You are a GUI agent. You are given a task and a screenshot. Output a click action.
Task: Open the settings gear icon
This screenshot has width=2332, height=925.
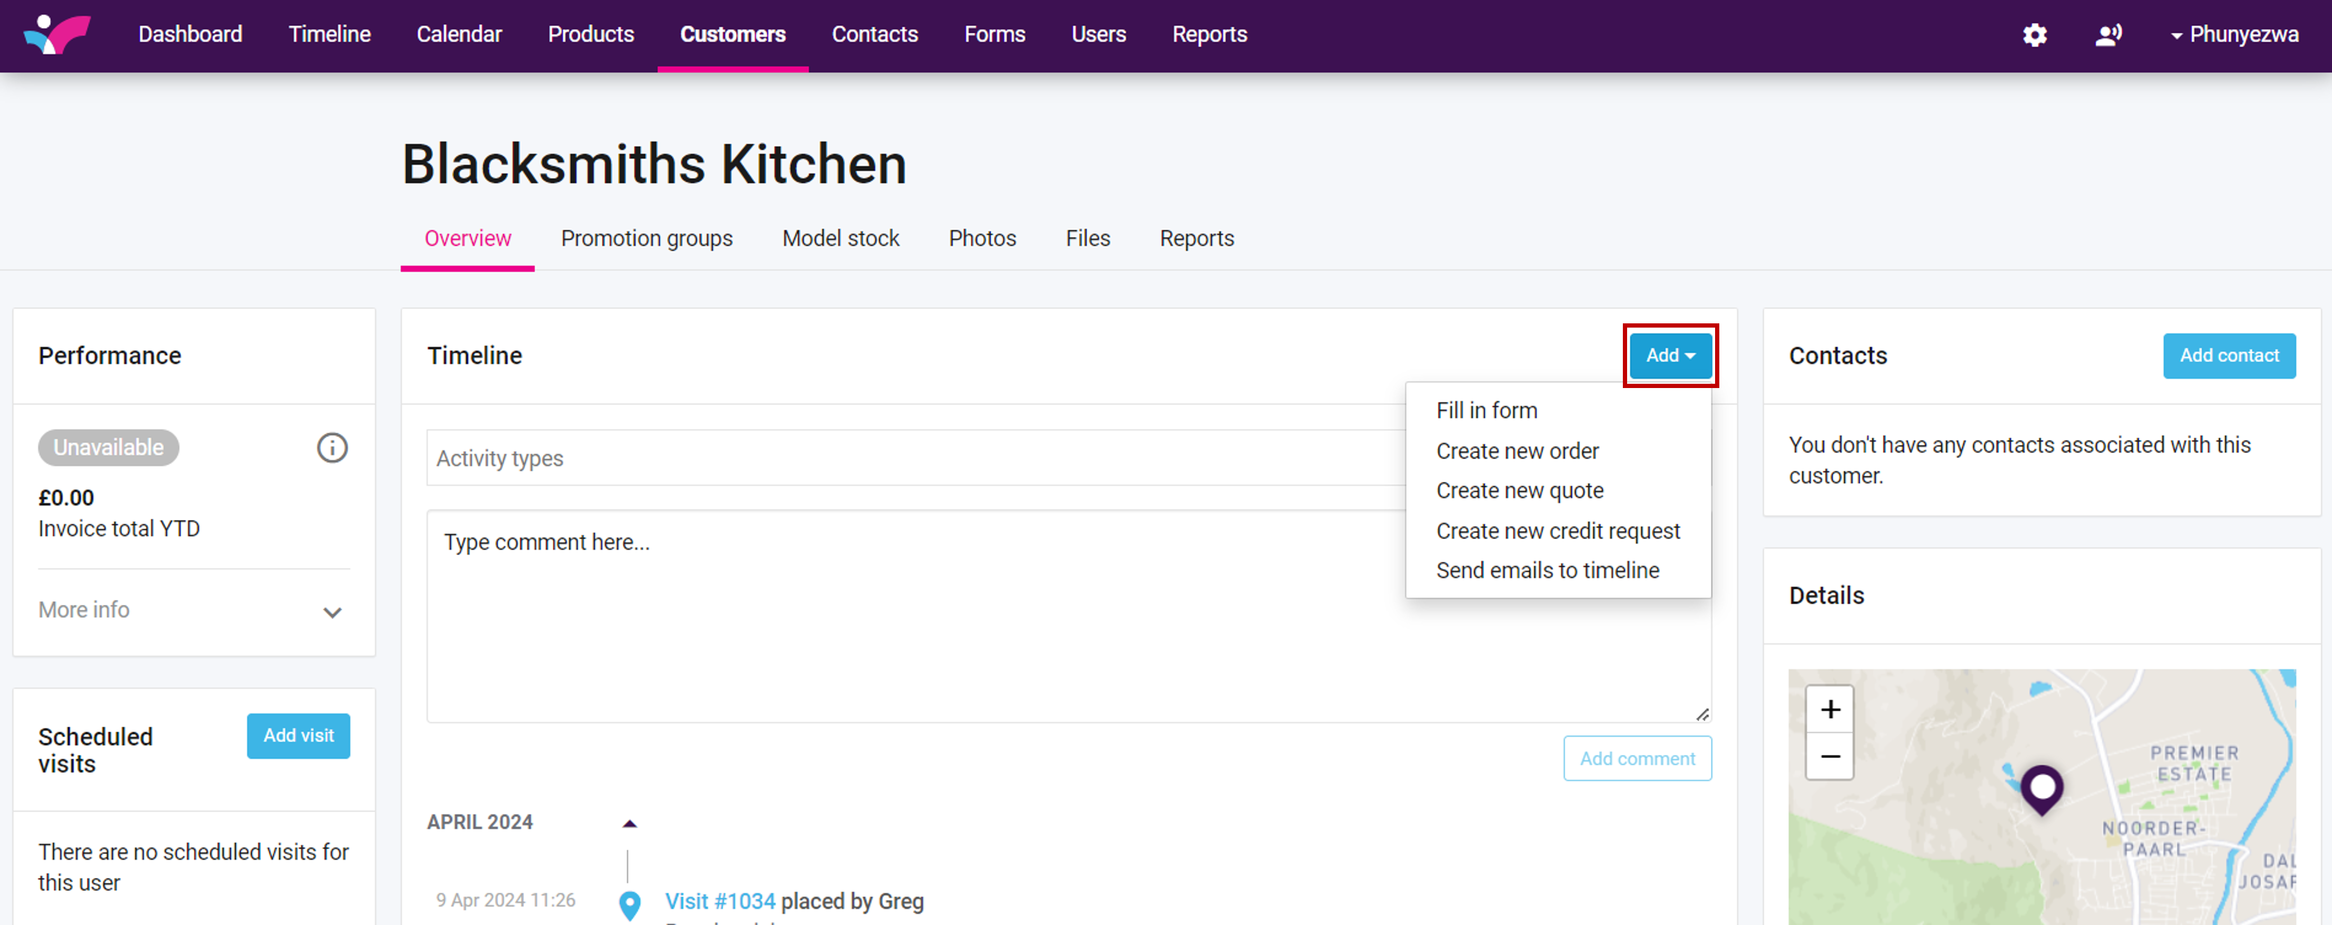pyautogui.click(x=2034, y=36)
